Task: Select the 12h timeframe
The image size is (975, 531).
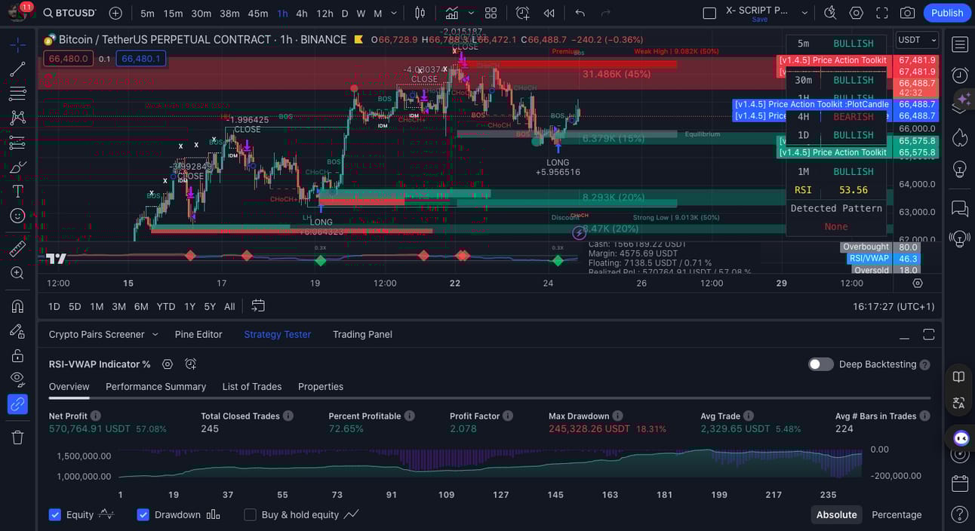Action: tap(324, 13)
